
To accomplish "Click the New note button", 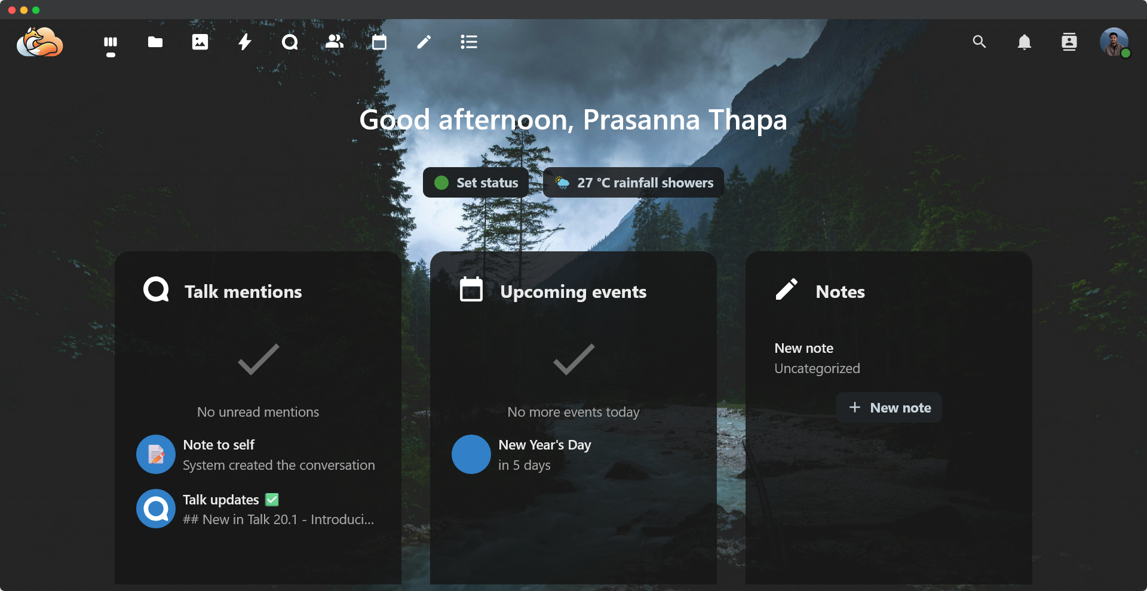I will (889, 408).
